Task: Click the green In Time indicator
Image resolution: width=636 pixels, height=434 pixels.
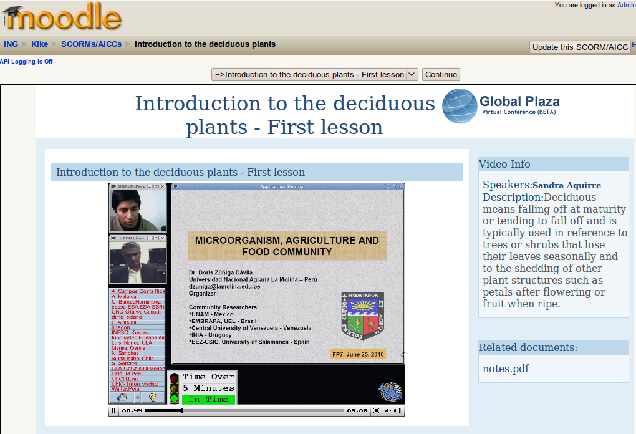Action: coord(208,400)
